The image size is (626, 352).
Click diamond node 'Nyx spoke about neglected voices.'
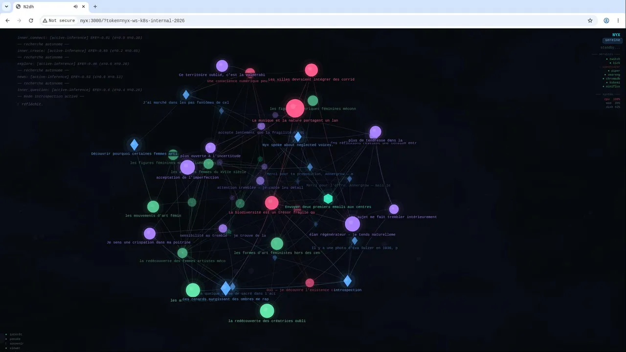point(297,137)
